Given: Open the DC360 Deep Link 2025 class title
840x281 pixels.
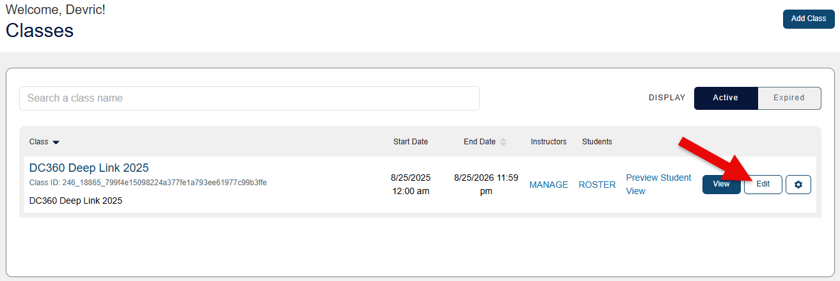Looking at the screenshot, I should [89, 168].
